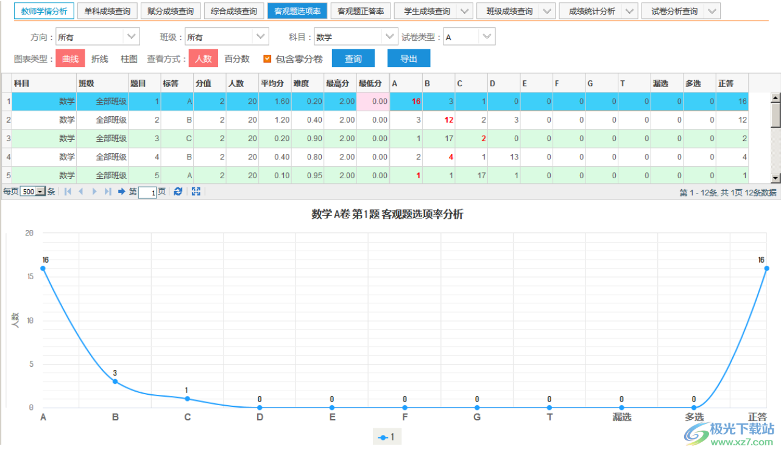This screenshot has width=781, height=452.
Task: Open the 教师学情分析 tab
Action: click(x=44, y=11)
